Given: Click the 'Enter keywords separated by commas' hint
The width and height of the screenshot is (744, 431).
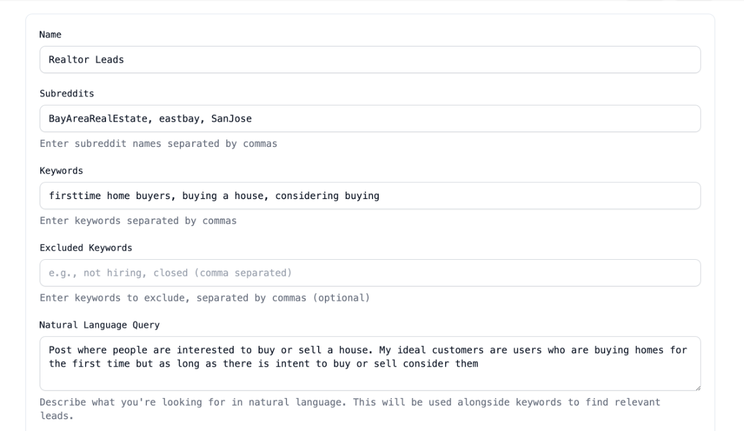Looking at the screenshot, I should [138, 221].
